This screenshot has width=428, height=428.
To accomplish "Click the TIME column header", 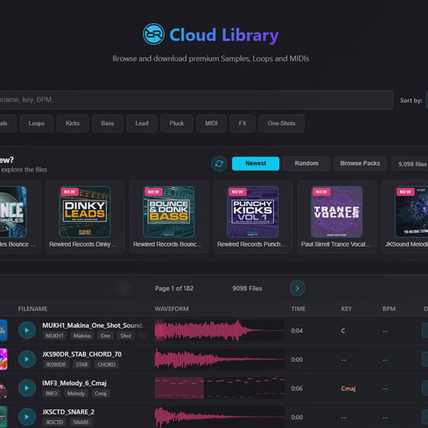I will tap(298, 309).
